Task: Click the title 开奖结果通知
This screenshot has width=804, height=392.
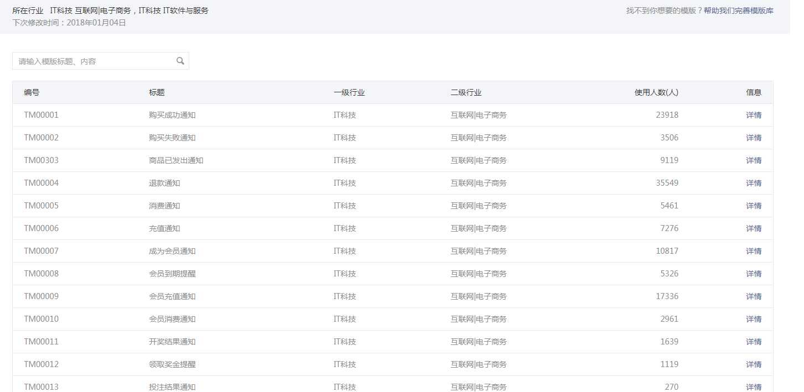Action: (172, 342)
